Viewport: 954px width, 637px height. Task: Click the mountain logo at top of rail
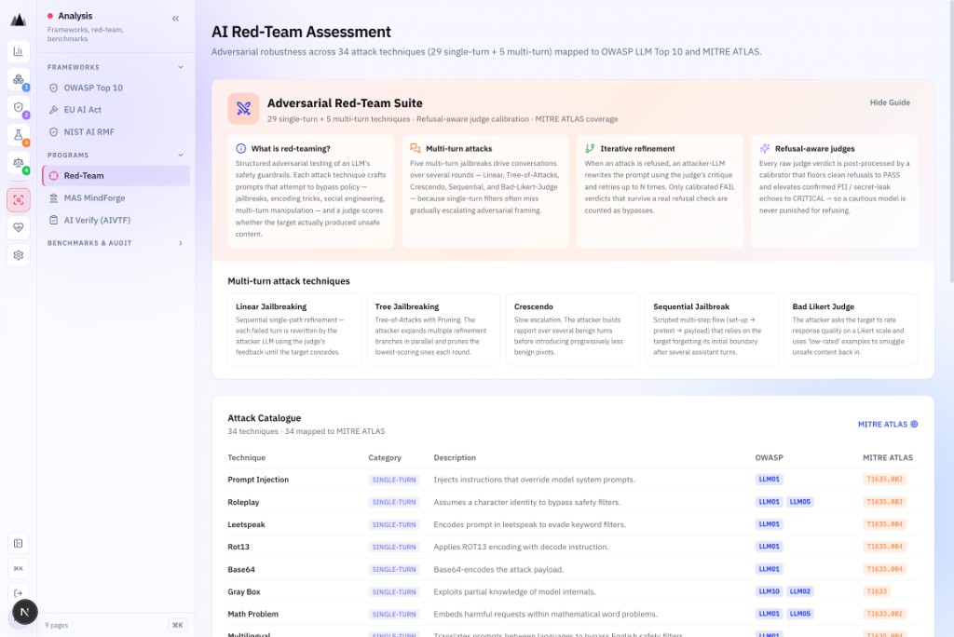click(19, 20)
